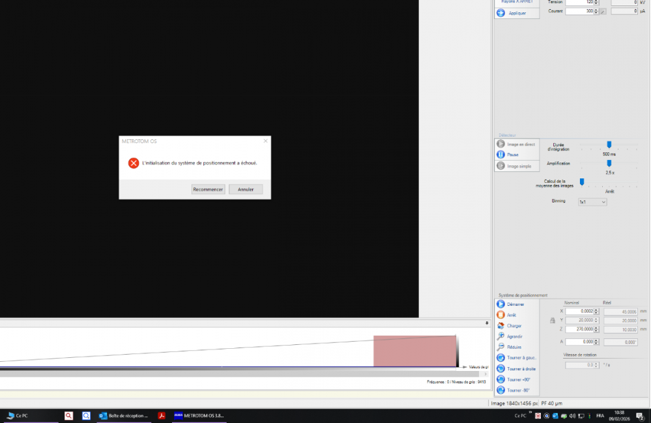This screenshot has height=423, width=651.
Task: Click the nominal Z position field
Action: (579, 329)
